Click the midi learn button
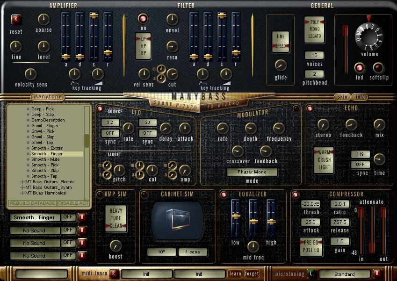The width and height of the screenshot is (397, 281). (x=235, y=274)
